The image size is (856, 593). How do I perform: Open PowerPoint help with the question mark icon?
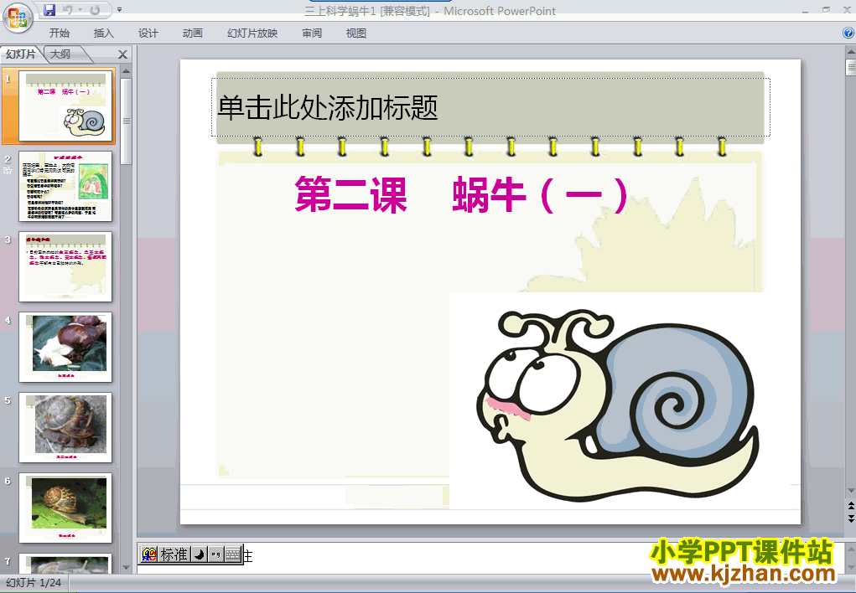click(x=849, y=33)
